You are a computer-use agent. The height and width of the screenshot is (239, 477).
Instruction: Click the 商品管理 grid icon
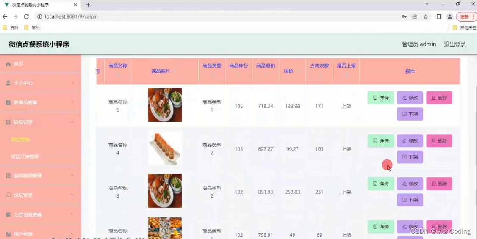(x=8, y=122)
